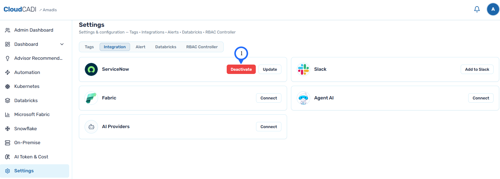This screenshot has width=500, height=179.
Task: Expand the Dashboard sidebar chevron
Action: 62,44
